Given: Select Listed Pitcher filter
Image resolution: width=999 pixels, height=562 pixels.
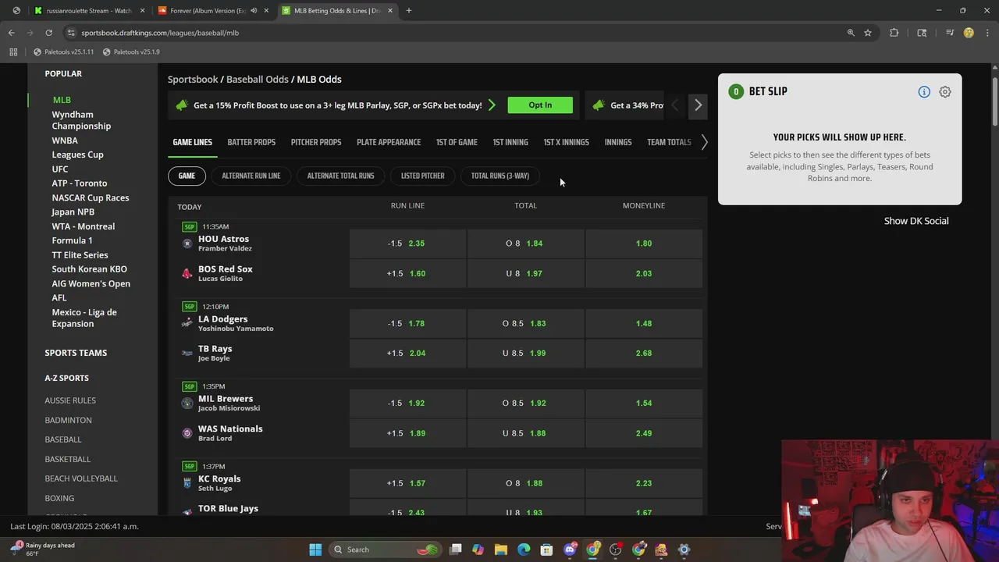Looking at the screenshot, I should click(x=422, y=176).
